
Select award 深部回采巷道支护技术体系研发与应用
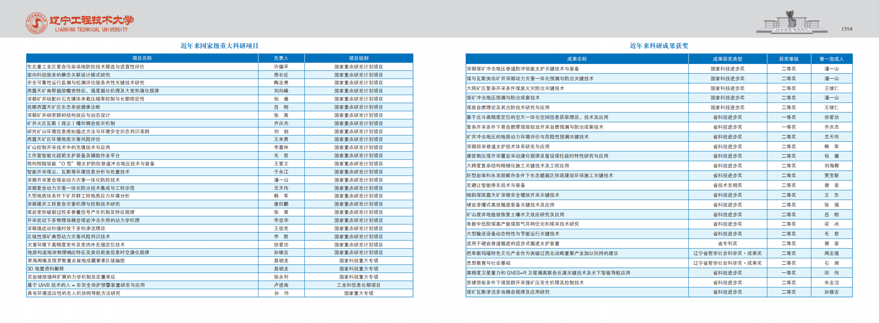click(x=508, y=147)
